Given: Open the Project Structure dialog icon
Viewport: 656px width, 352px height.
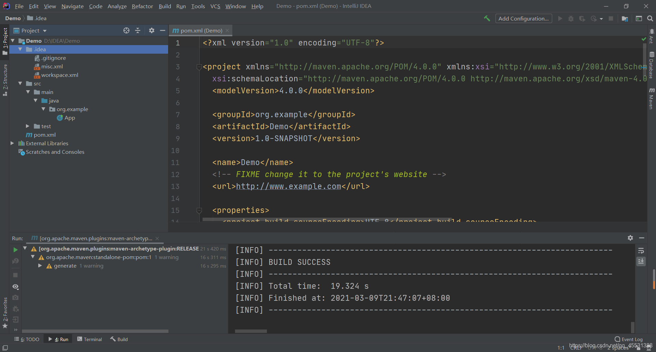Looking at the screenshot, I should (625, 18).
